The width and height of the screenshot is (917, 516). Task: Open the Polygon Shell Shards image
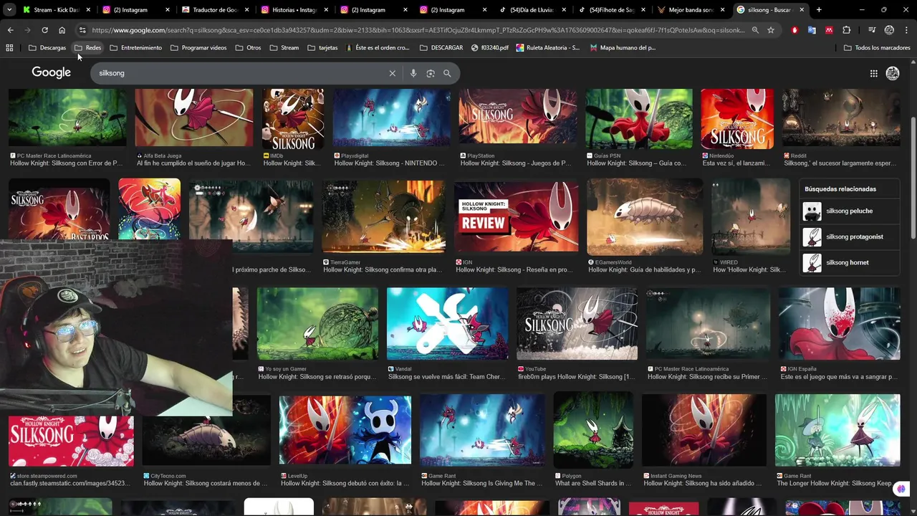[x=593, y=430]
